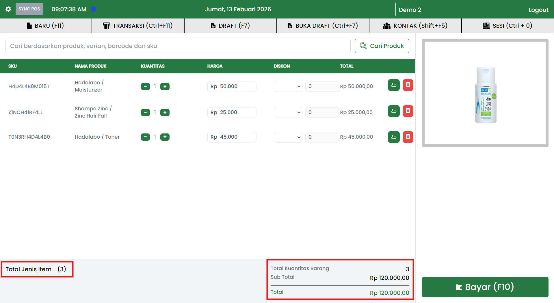Image resolution: width=554 pixels, height=303 pixels.
Task: Open the TRANSAKSI menu tab
Action: [x=138, y=26]
